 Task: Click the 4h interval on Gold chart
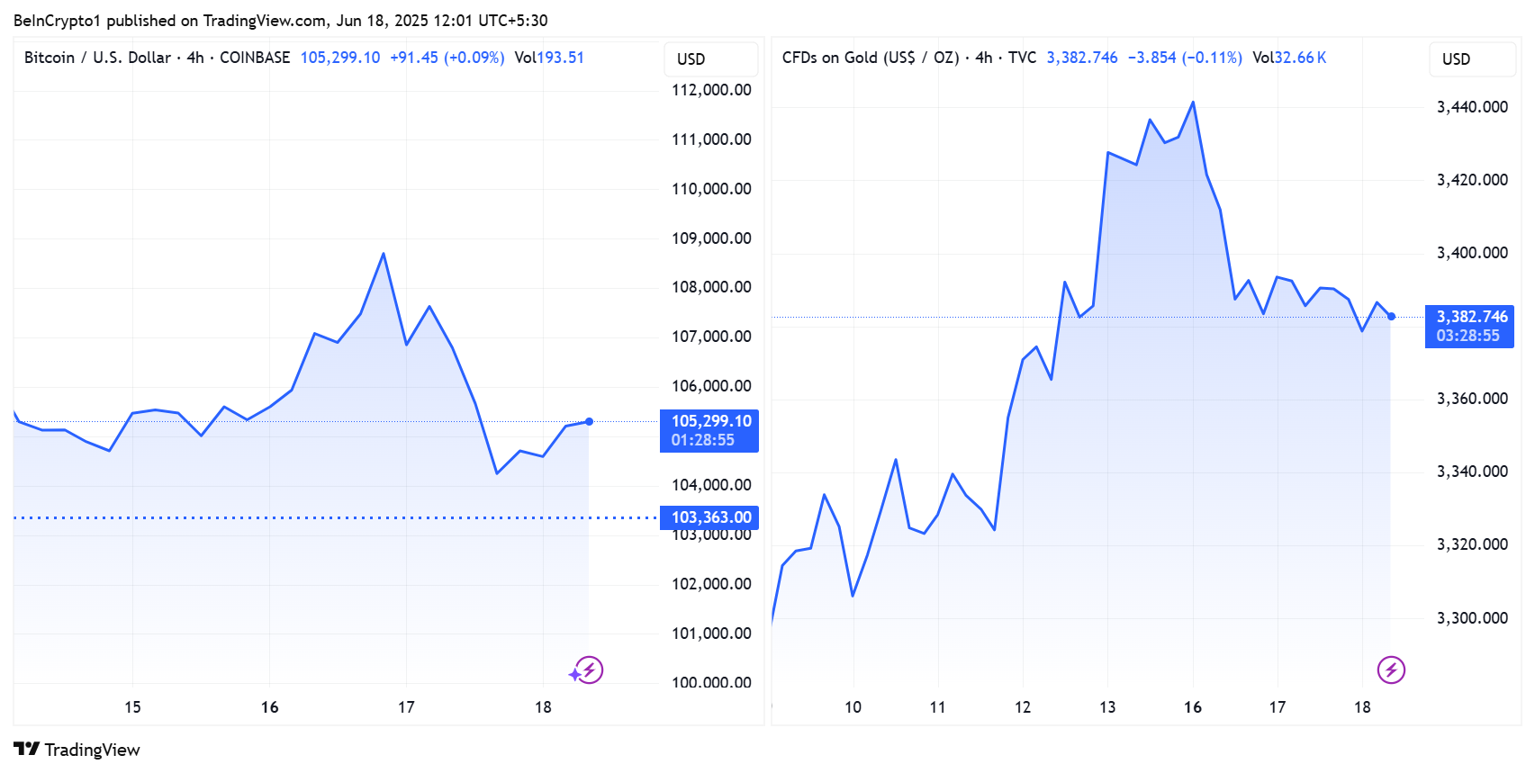983,58
